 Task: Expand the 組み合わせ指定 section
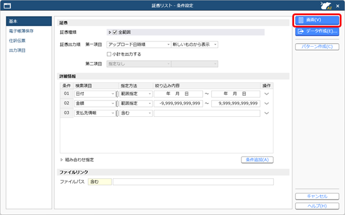61,160
